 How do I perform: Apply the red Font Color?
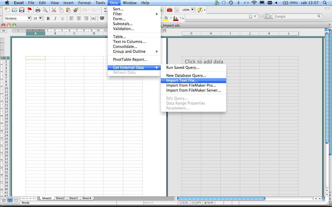(176, 18)
